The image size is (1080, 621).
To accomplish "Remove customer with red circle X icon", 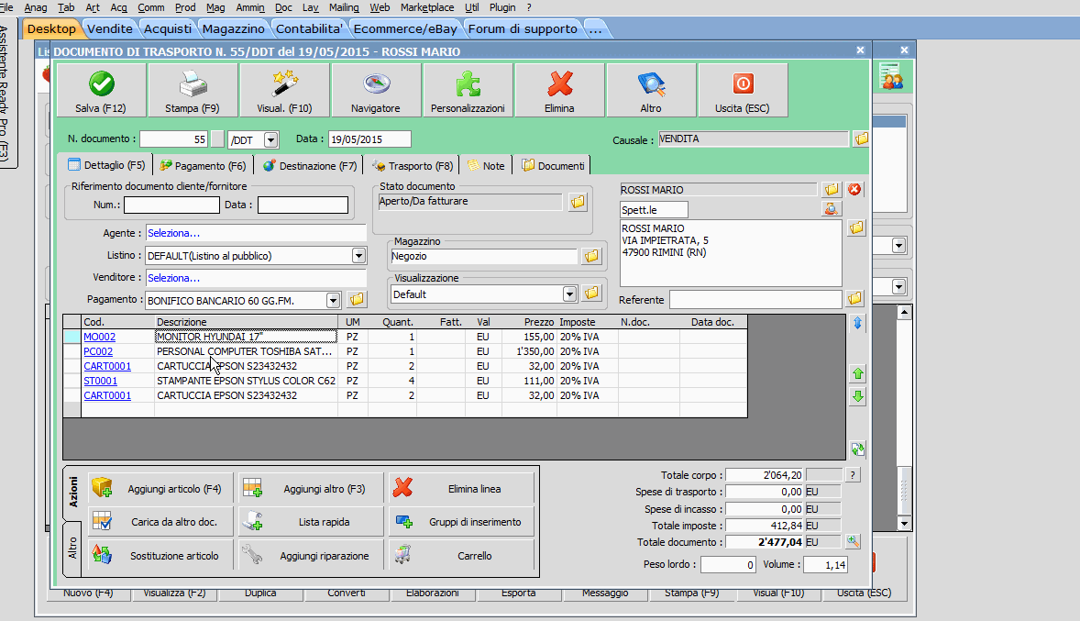I will tap(854, 190).
